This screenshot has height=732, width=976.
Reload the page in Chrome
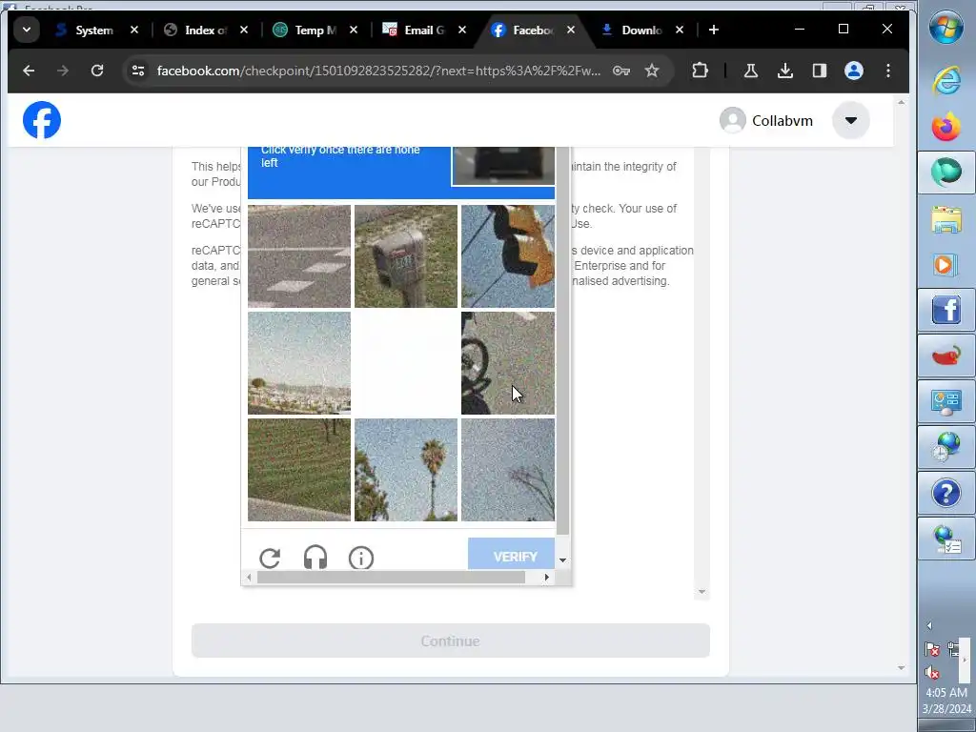(97, 71)
